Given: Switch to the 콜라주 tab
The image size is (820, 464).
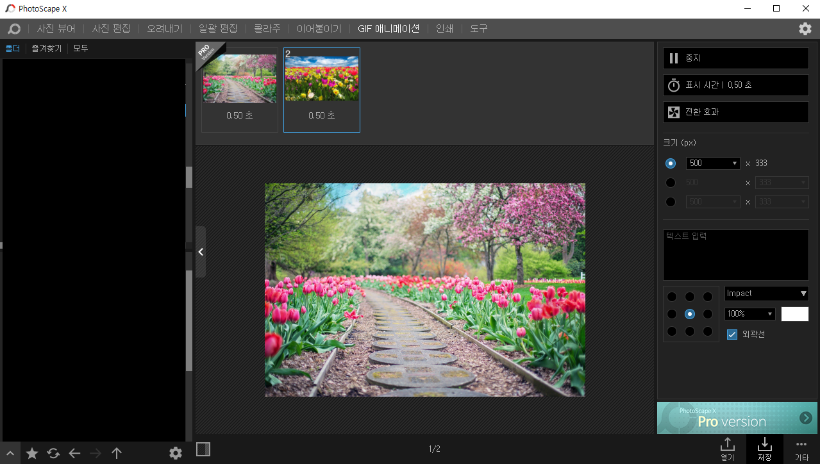Looking at the screenshot, I should (267, 28).
